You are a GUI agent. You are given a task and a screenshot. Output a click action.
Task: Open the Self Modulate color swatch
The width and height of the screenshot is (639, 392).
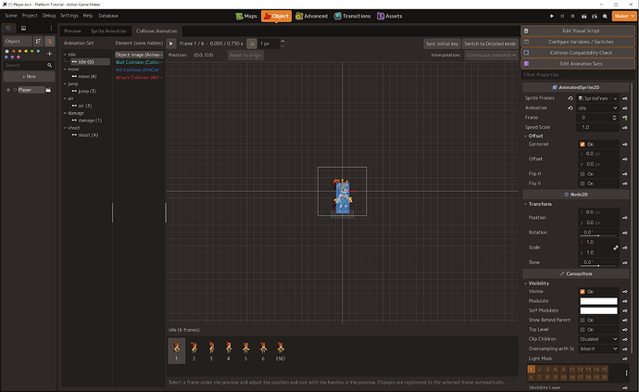[x=598, y=310]
